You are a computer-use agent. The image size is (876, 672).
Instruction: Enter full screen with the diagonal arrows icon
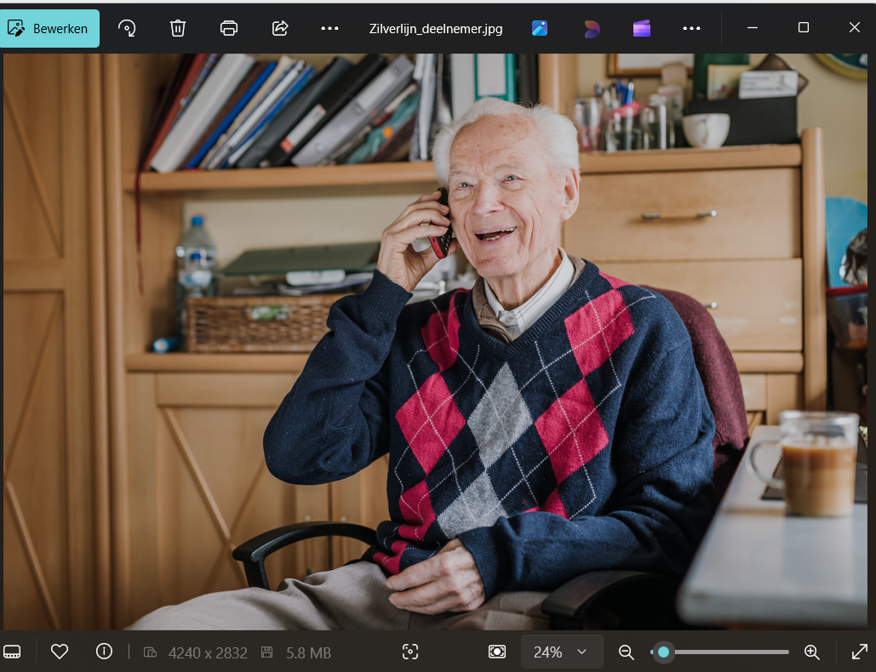coord(860,652)
